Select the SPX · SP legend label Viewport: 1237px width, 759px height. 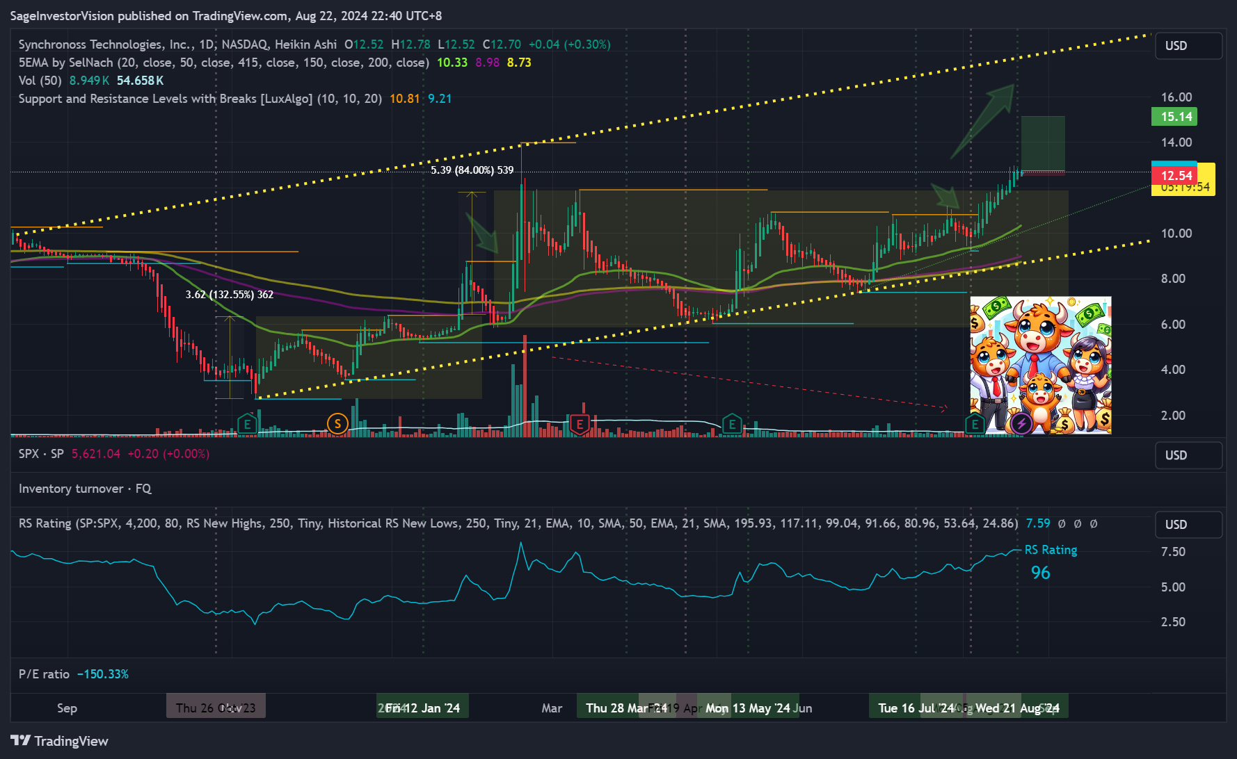[41, 454]
